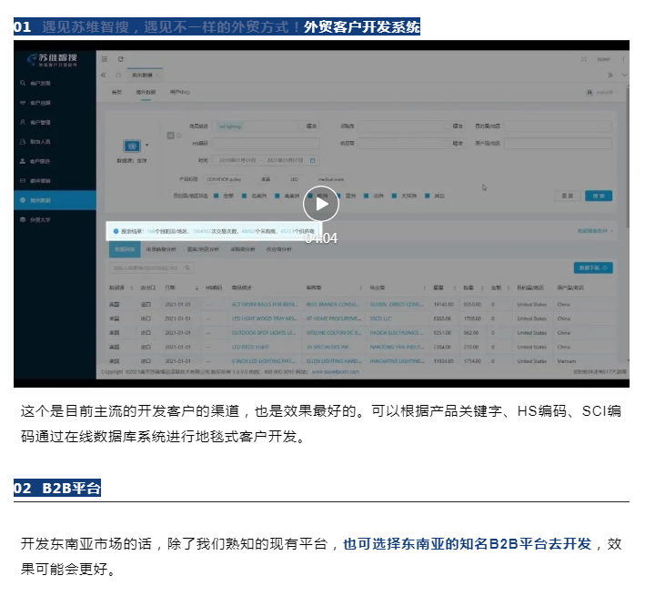Click the 原产国/地区 input field
Viewport: 645px width, 596px height.
[x=559, y=143]
